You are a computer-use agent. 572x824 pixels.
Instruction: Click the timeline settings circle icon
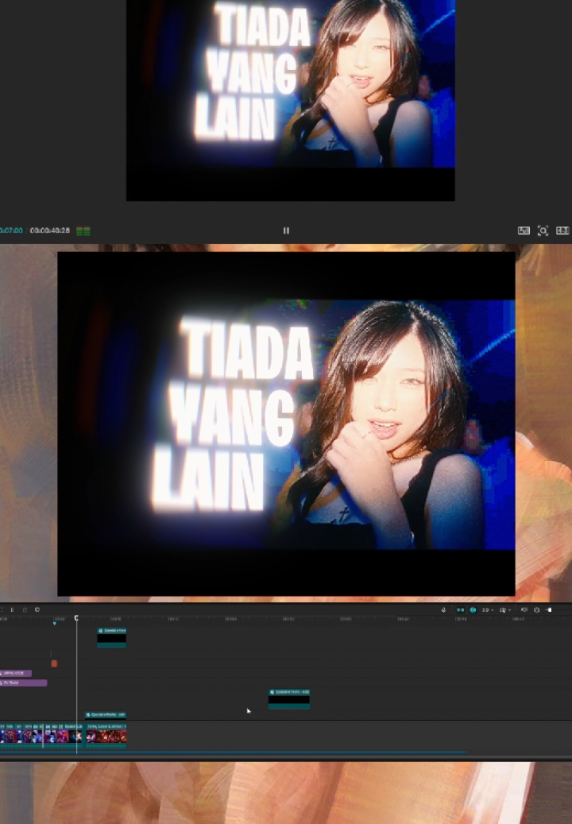(x=536, y=609)
